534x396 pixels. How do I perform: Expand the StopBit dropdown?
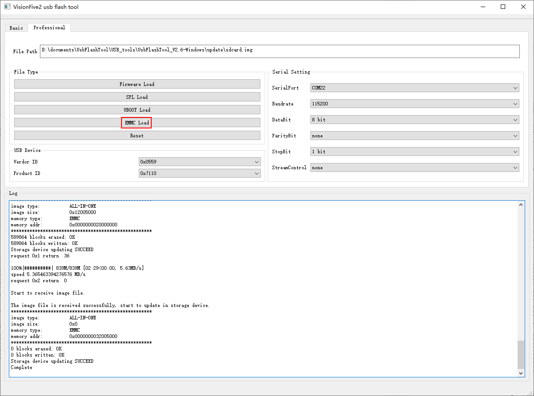click(415, 151)
